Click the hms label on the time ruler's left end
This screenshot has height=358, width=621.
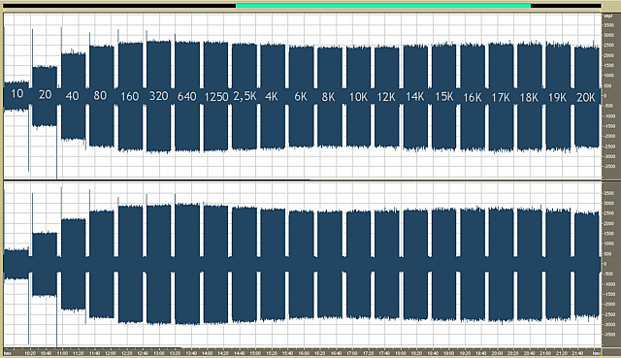tap(7, 353)
